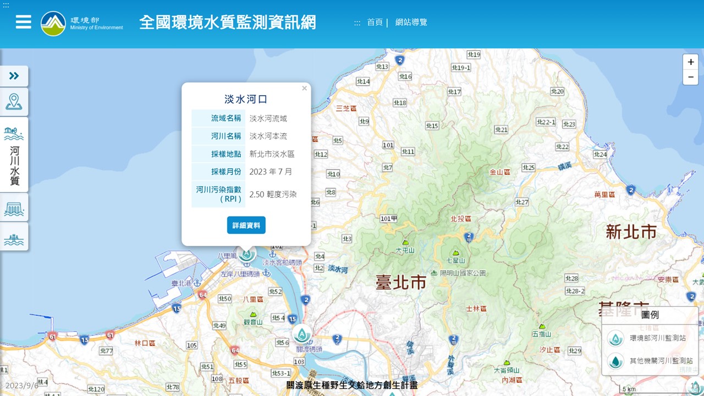Screen dimensions: 704x396
Task: Zoom in the map
Action: point(691,62)
